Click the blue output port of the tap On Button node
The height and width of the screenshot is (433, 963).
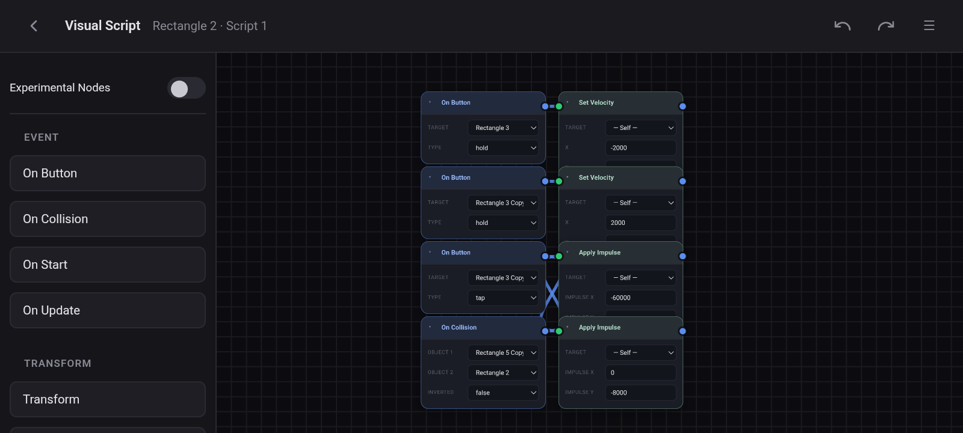pos(545,256)
